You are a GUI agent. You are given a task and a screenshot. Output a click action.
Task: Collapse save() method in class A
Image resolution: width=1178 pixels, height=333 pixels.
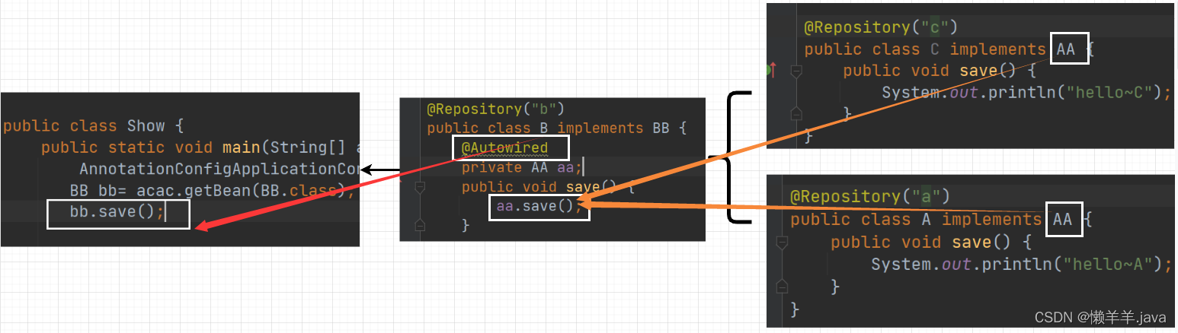(x=780, y=243)
